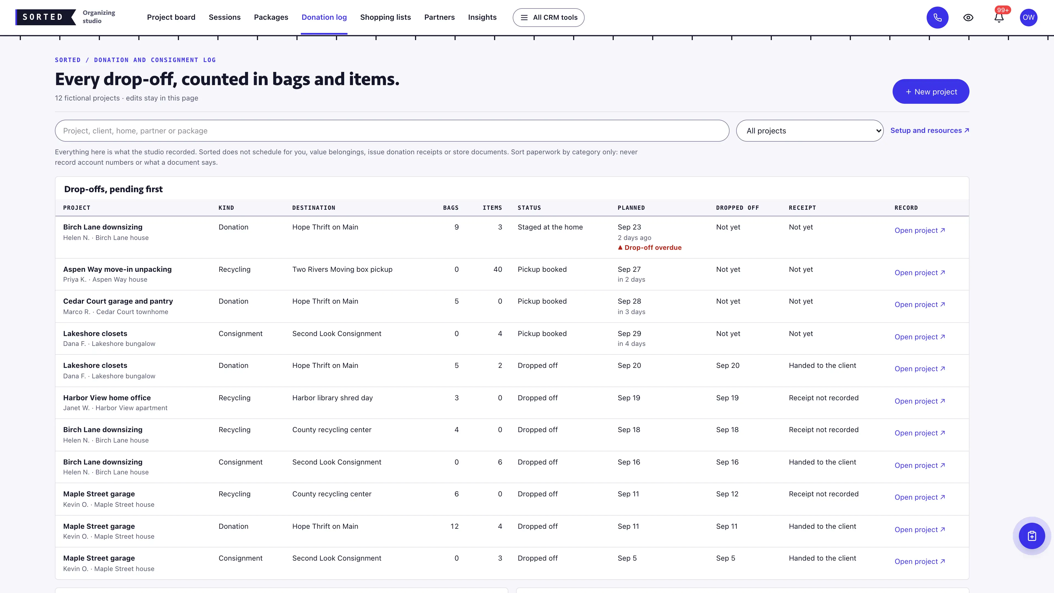Expand the All projects dropdown
This screenshot has width=1054, height=593.
(x=809, y=131)
